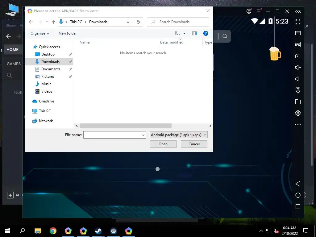Lower the volume with the volume down icon
Screen dimensions: 316x237
(x=298, y=79)
